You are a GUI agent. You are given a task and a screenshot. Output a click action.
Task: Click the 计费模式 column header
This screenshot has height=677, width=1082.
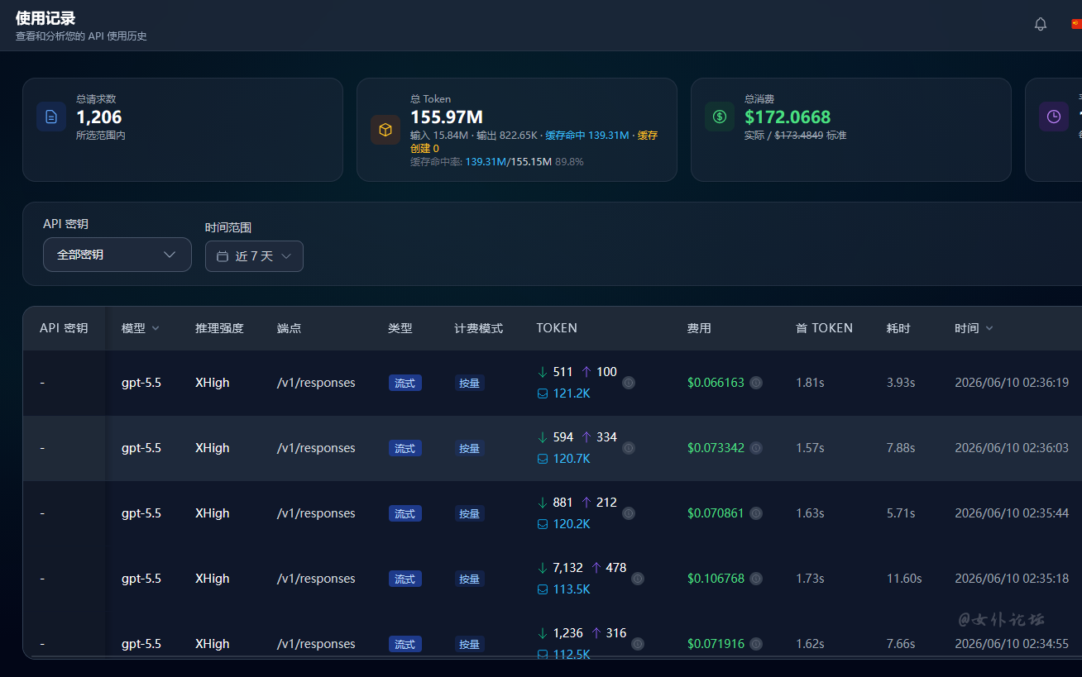point(478,328)
